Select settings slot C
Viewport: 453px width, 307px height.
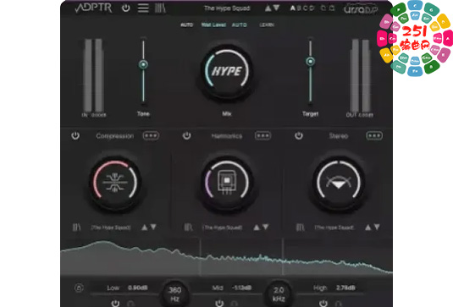pos(306,8)
